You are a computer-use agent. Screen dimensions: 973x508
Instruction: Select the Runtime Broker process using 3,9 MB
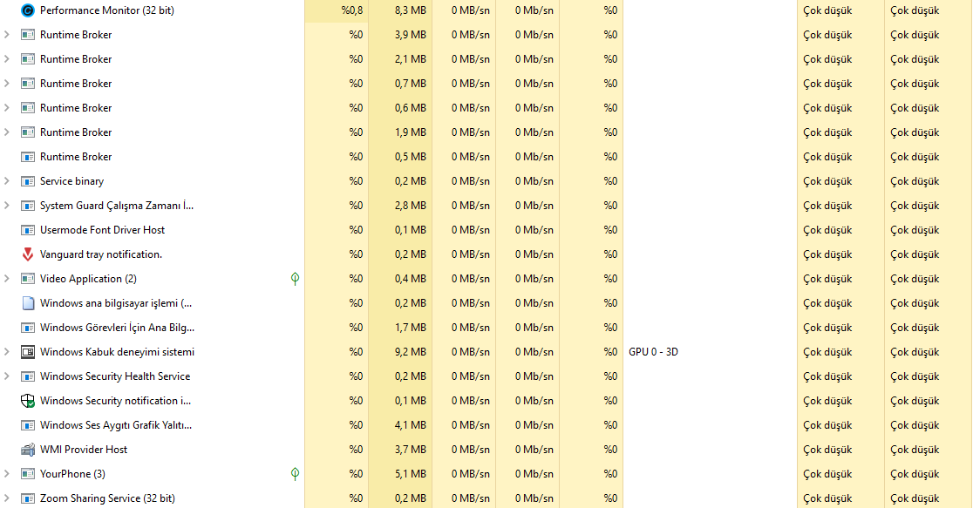(x=76, y=35)
